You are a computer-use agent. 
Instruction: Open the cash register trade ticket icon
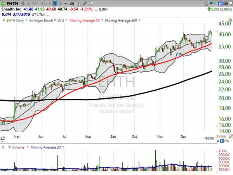[x=22, y=3]
